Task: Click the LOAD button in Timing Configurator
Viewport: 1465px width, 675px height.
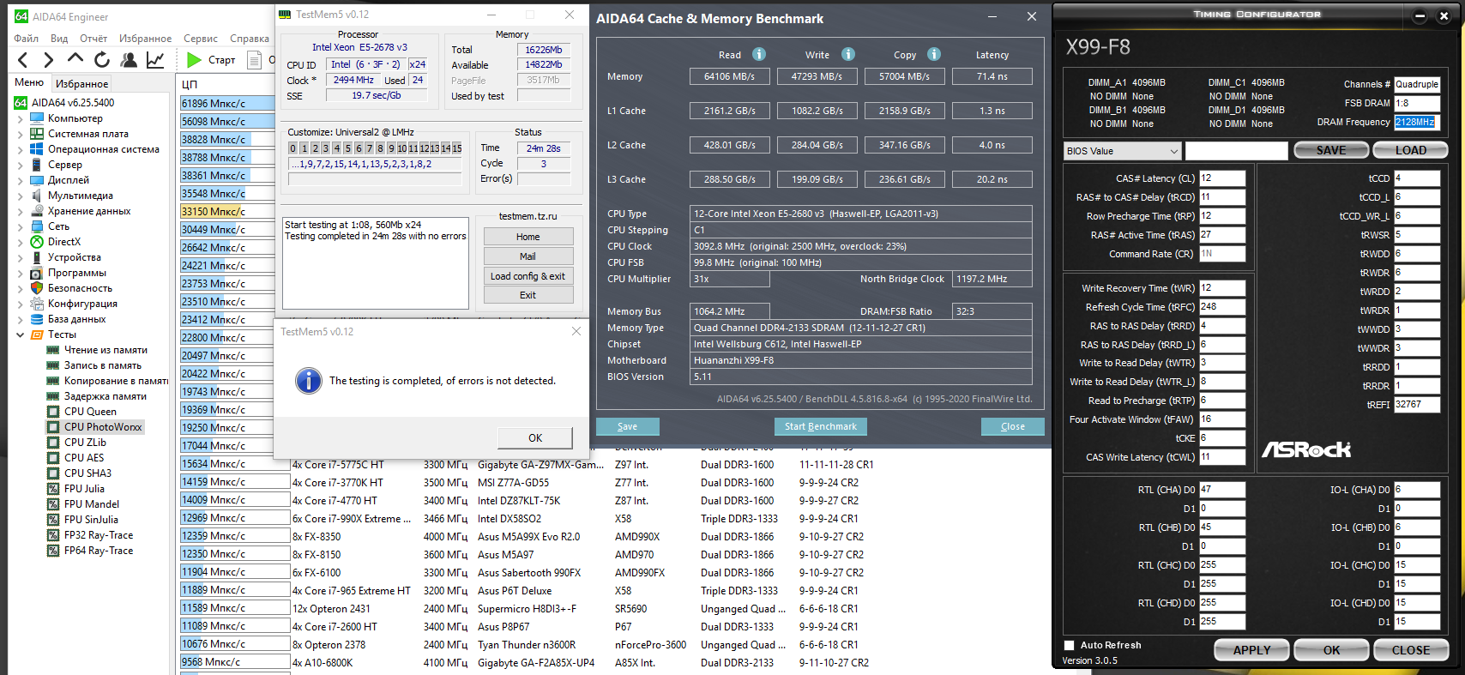Action: tap(1410, 150)
